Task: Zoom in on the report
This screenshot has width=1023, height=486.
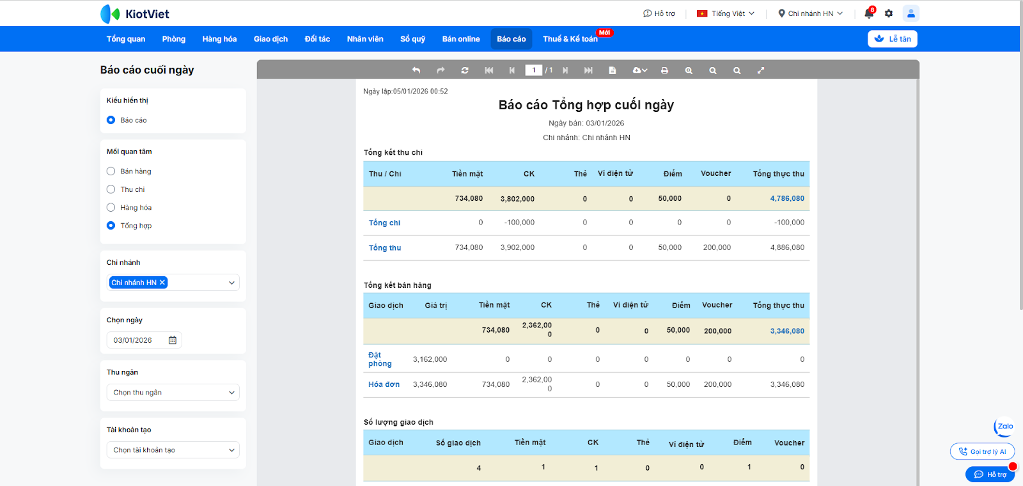Action: (x=689, y=70)
